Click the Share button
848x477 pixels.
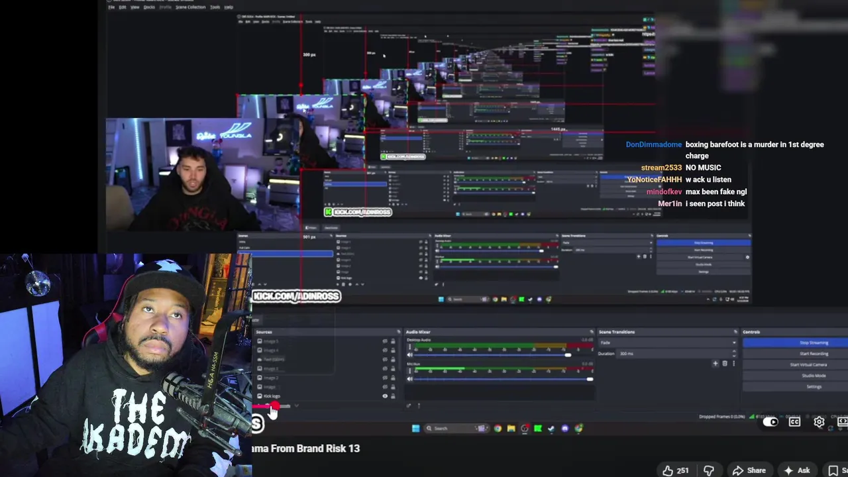coord(749,470)
